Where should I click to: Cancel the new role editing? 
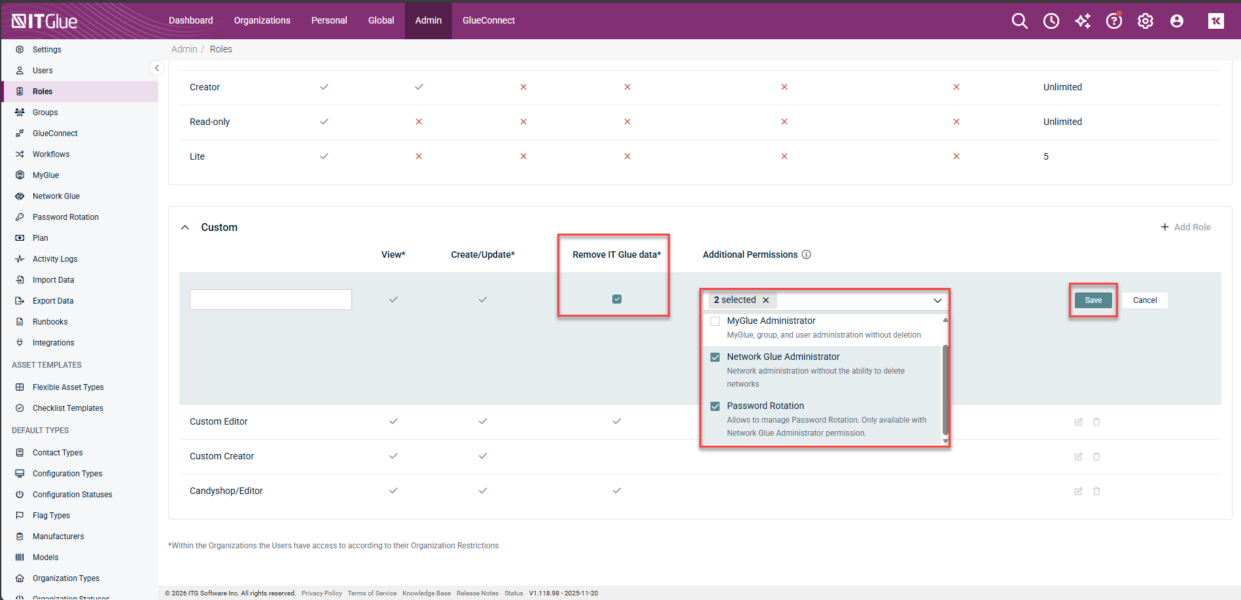point(1145,300)
